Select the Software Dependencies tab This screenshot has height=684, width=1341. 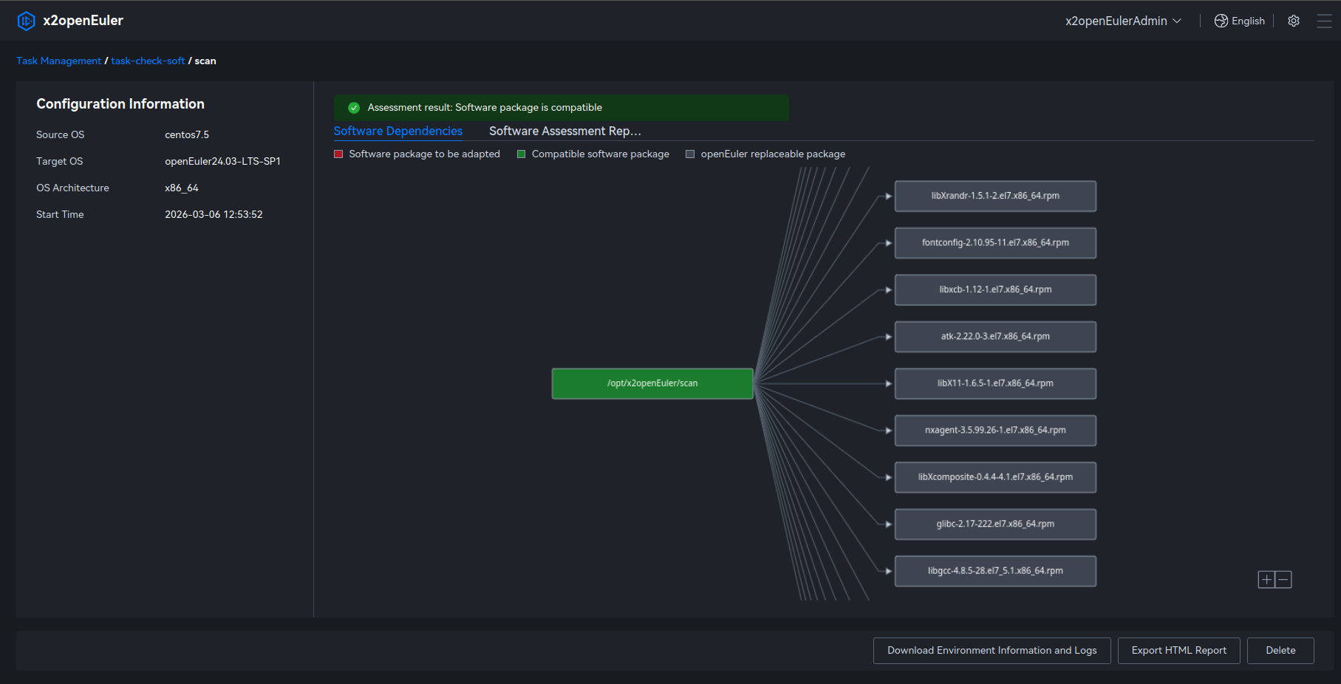pyautogui.click(x=397, y=131)
